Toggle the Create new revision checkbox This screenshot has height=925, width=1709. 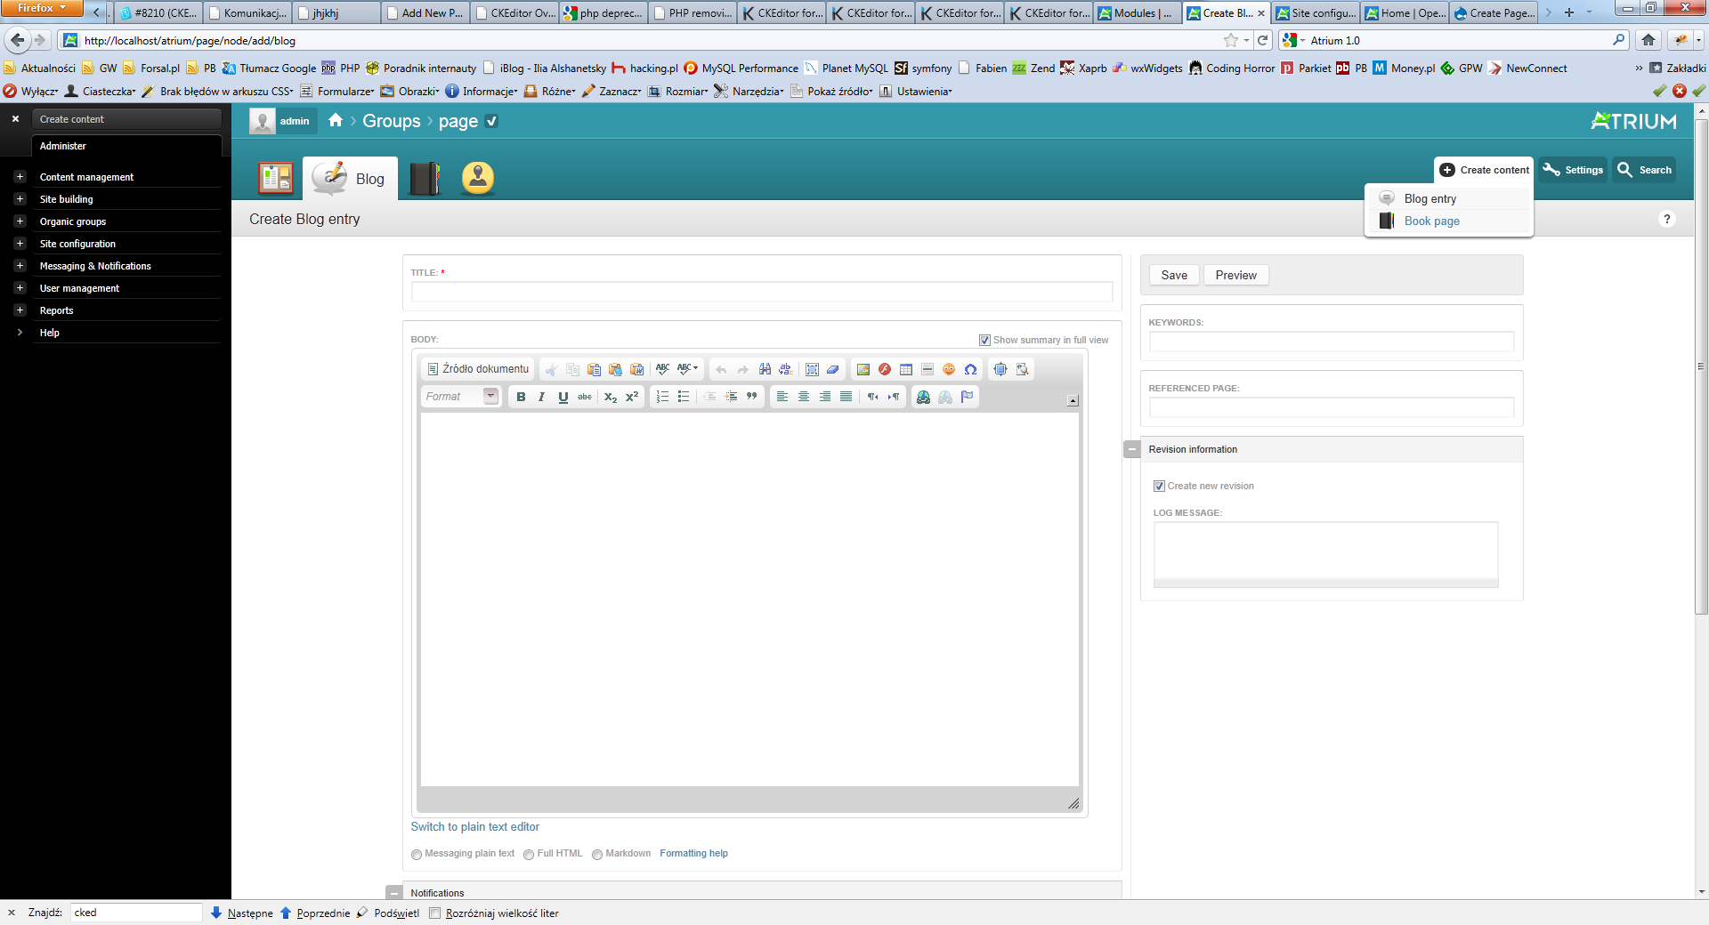click(x=1159, y=486)
